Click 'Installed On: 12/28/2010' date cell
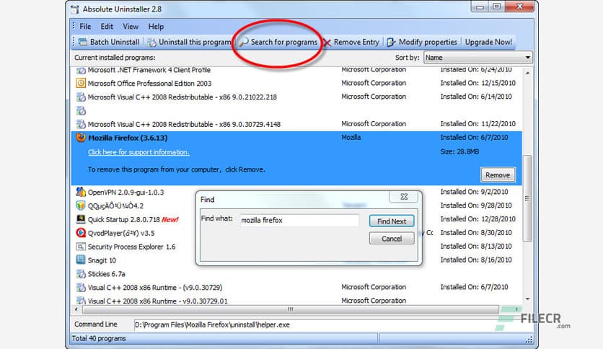 pos(477,219)
